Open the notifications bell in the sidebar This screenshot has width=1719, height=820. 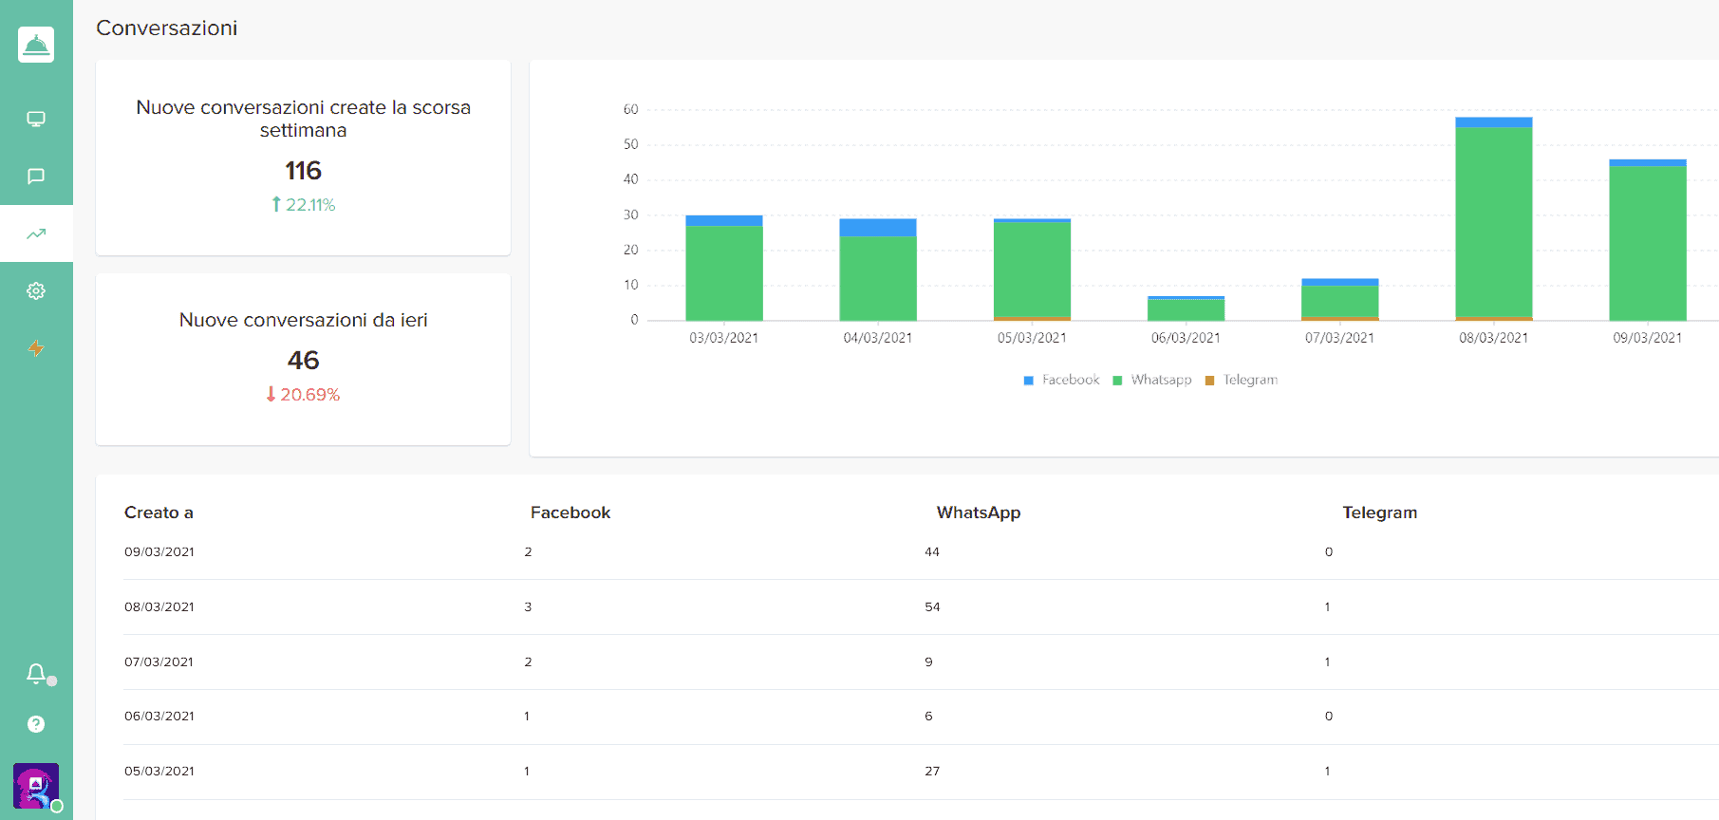click(x=36, y=674)
